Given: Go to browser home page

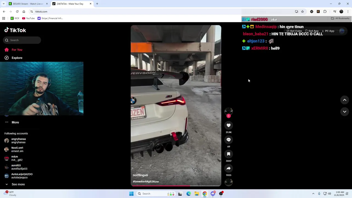Looking at the screenshot, I should pyautogui.click(x=24, y=12).
